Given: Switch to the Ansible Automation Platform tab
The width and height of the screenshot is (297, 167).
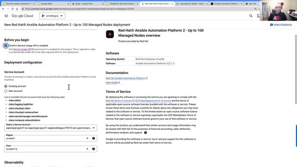Looking at the screenshot, I should [x=226, y=4].
